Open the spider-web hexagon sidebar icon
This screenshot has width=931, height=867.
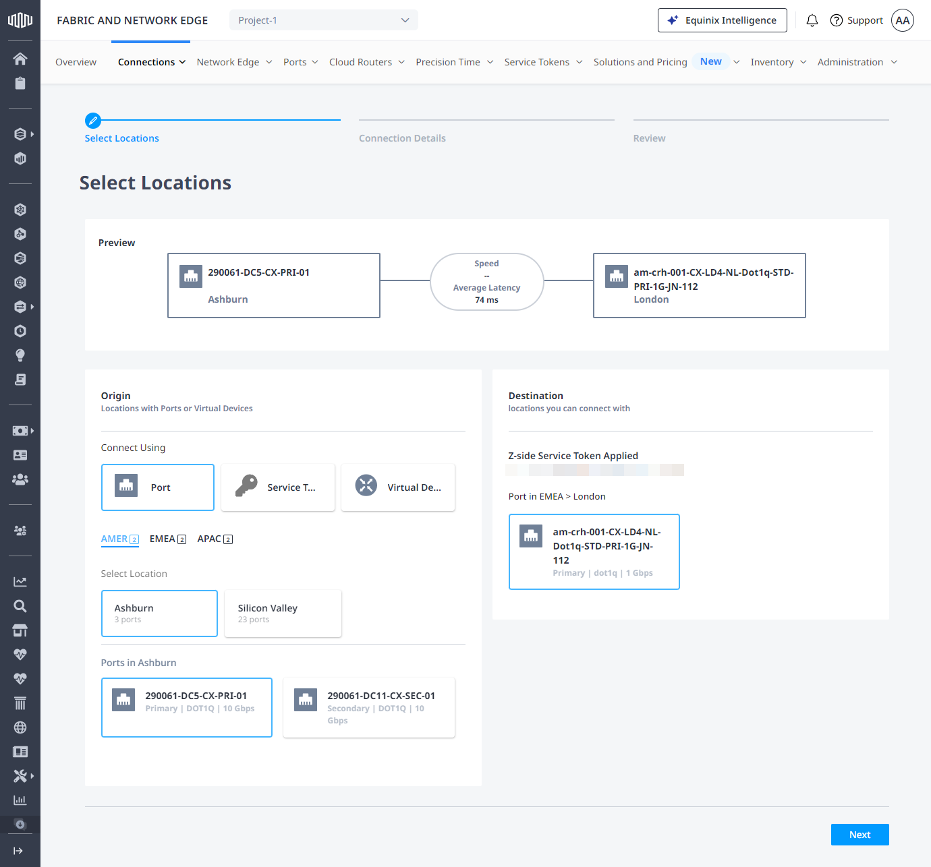tap(20, 210)
